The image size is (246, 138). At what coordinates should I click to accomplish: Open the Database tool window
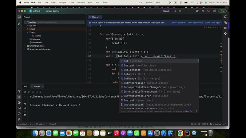click(x=225, y=28)
